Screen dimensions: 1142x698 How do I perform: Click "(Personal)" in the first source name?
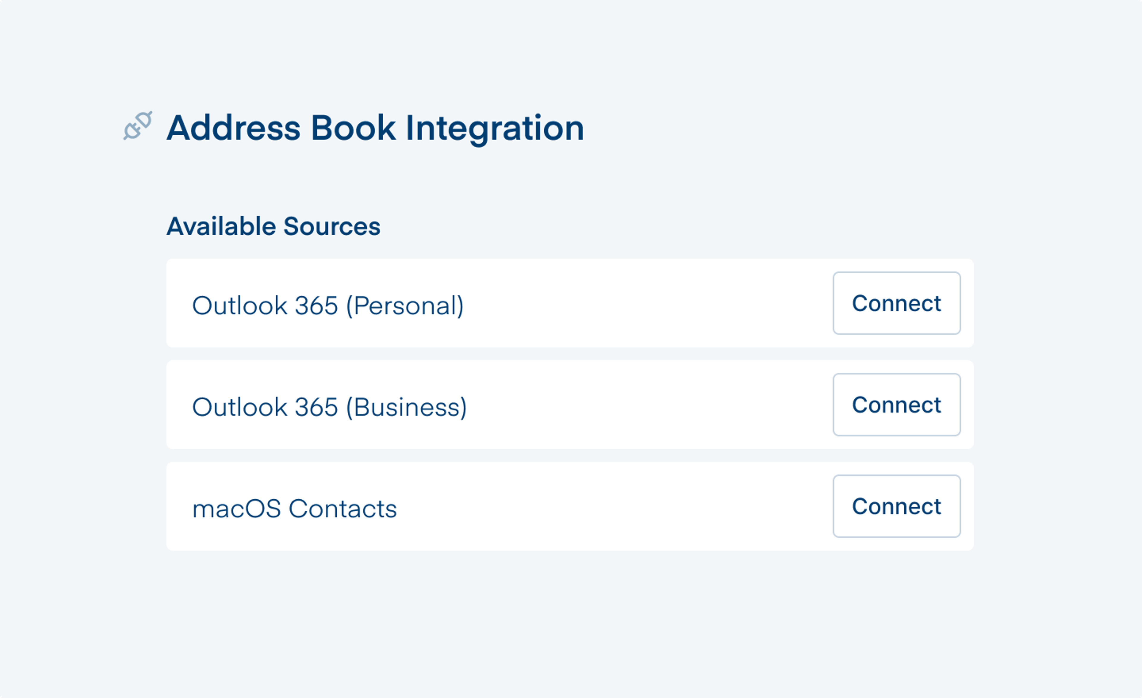tap(405, 306)
